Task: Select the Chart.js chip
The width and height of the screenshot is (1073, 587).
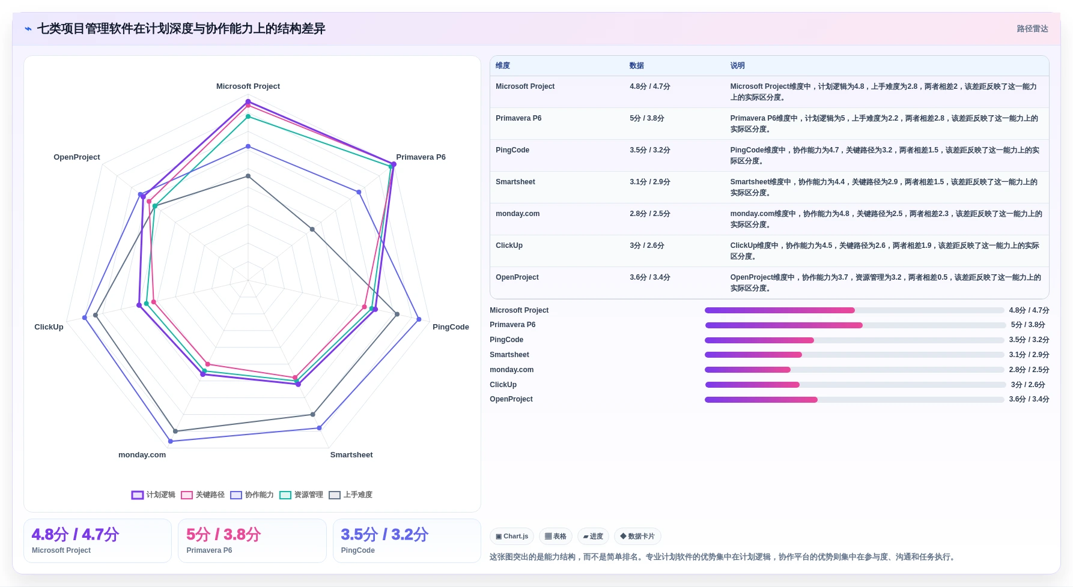Action: pos(512,536)
